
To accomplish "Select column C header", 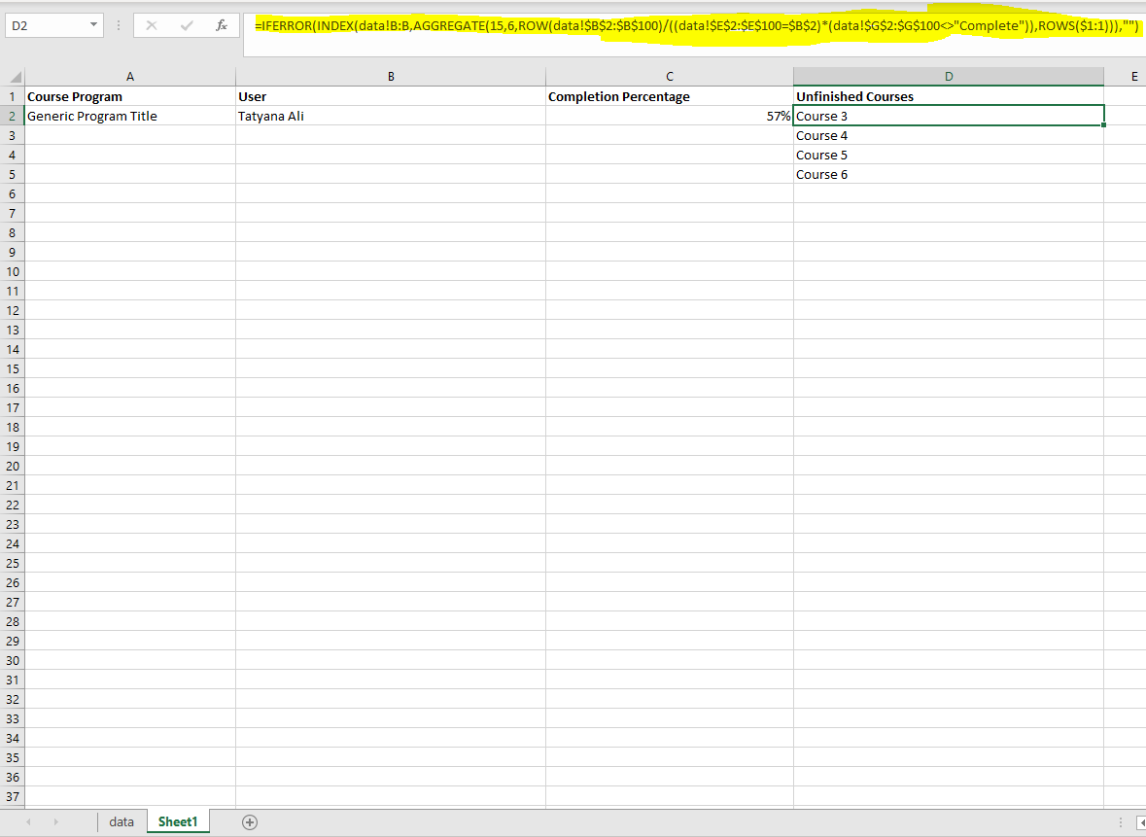I will (x=670, y=76).
